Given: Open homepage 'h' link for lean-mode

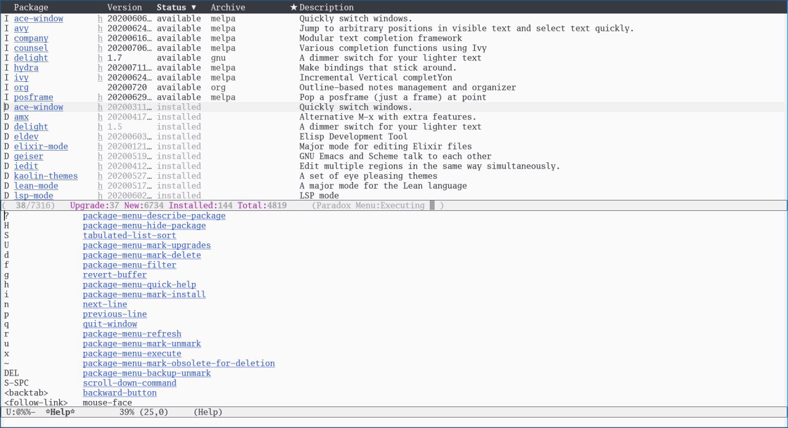Looking at the screenshot, I should pos(100,186).
